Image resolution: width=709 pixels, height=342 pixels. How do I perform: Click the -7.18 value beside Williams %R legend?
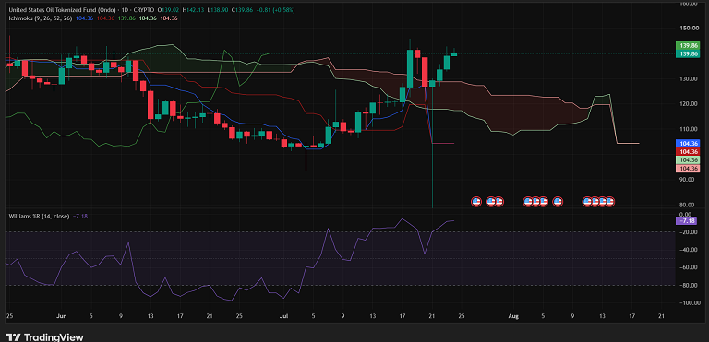coord(80,217)
